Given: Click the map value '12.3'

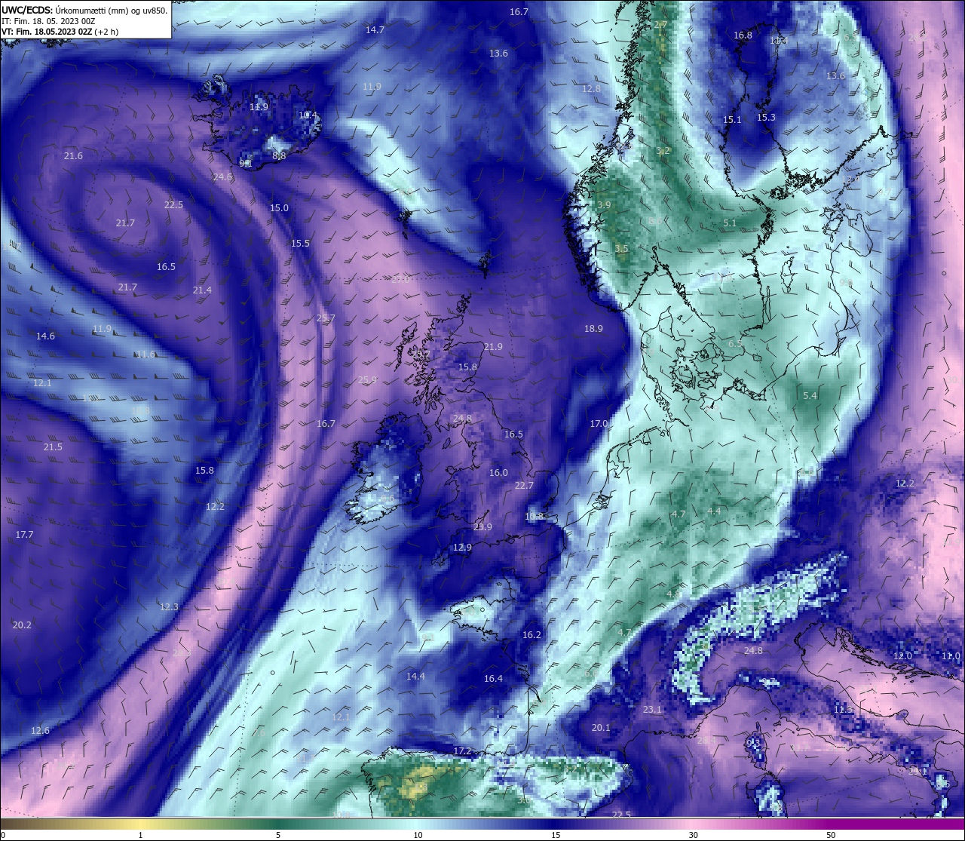Looking at the screenshot, I should pos(169,607).
